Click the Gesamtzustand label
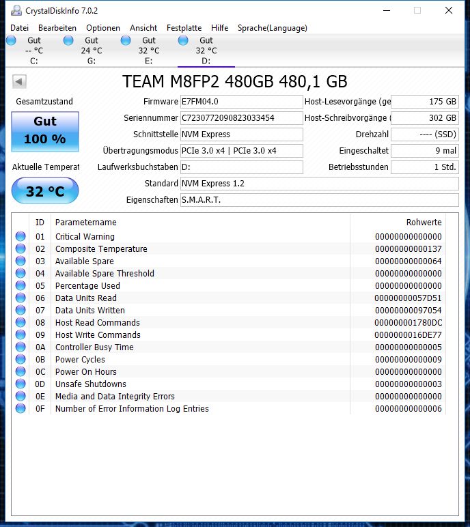This screenshot has width=470, height=527. (44, 102)
